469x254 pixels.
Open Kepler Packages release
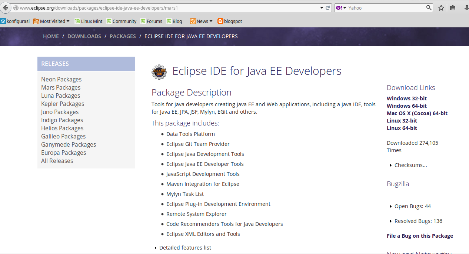click(63, 104)
